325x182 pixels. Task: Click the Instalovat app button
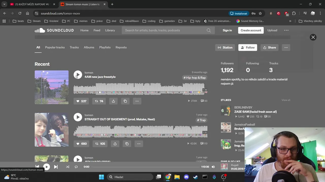tap(239, 13)
